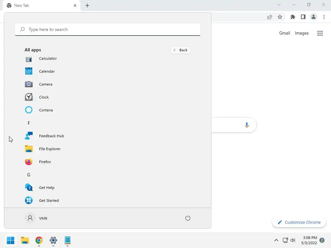Screen dimensions: 331x248
Task: Go Back from All apps
Action: coord(180,50)
